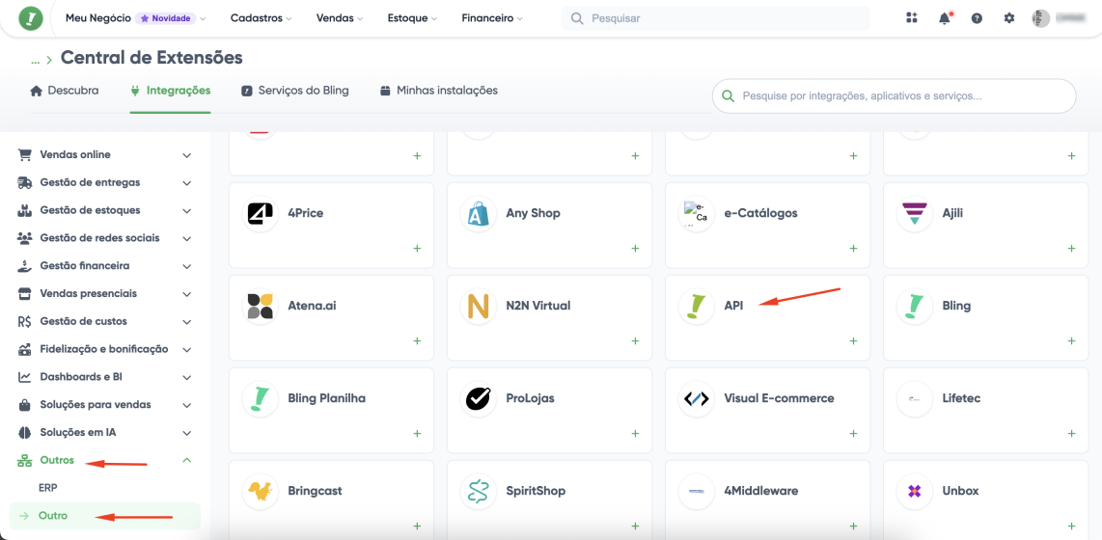The width and height of the screenshot is (1102, 540).
Task: Switch to Serviços do Bling tab
Action: pos(295,91)
